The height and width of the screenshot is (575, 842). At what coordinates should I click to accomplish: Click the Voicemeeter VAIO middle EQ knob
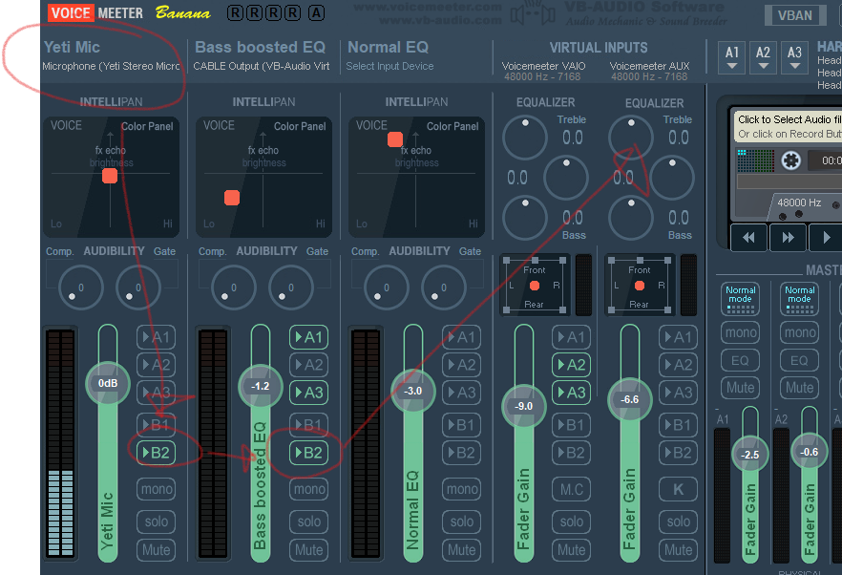pos(566,178)
